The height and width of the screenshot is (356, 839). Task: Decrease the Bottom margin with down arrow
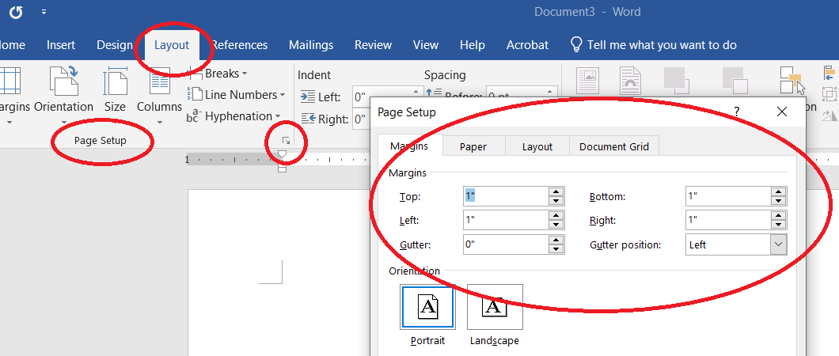pos(779,201)
